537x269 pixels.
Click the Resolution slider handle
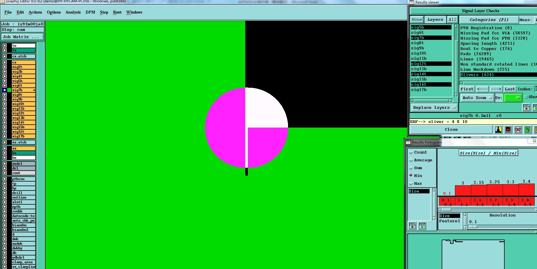coord(473,227)
